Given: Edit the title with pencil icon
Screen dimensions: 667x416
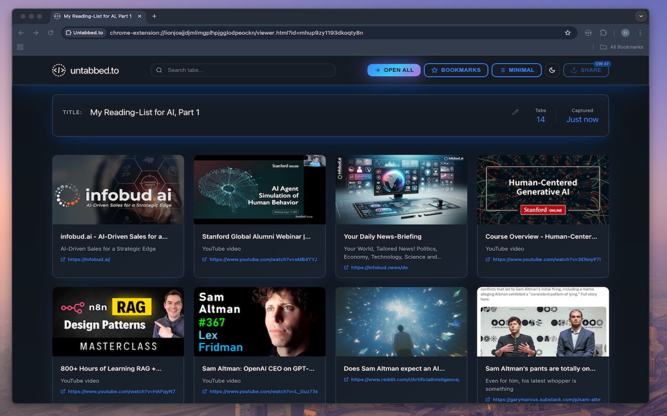Looking at the screenshot, I should pyautogui.click(x=515, y=112).
